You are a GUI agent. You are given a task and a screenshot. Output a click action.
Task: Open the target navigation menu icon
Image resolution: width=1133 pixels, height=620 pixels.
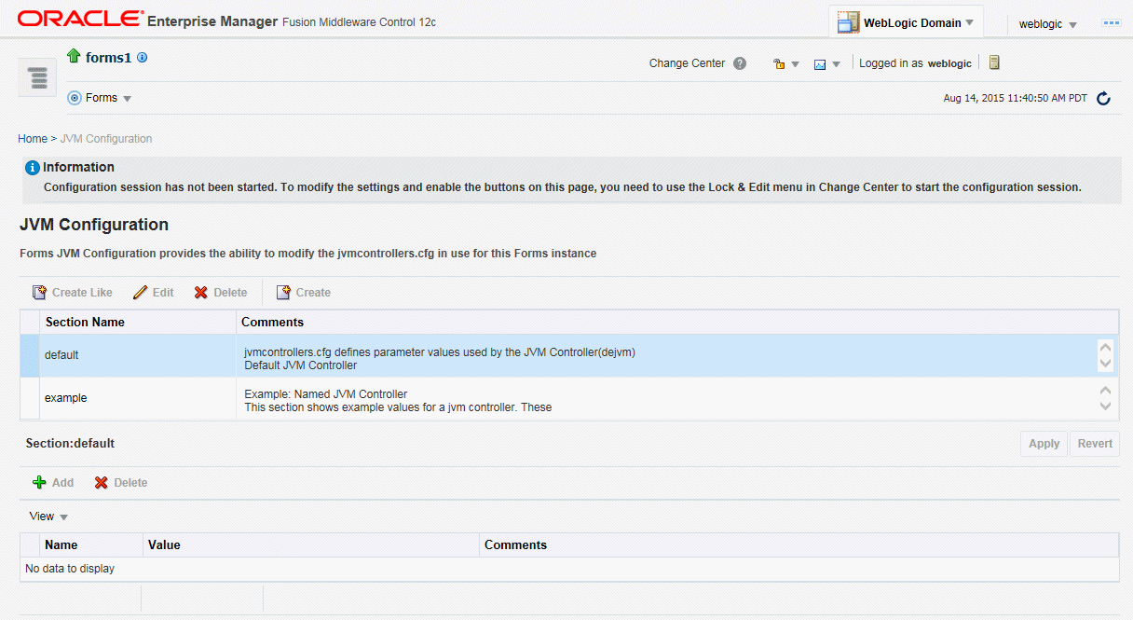37,77
